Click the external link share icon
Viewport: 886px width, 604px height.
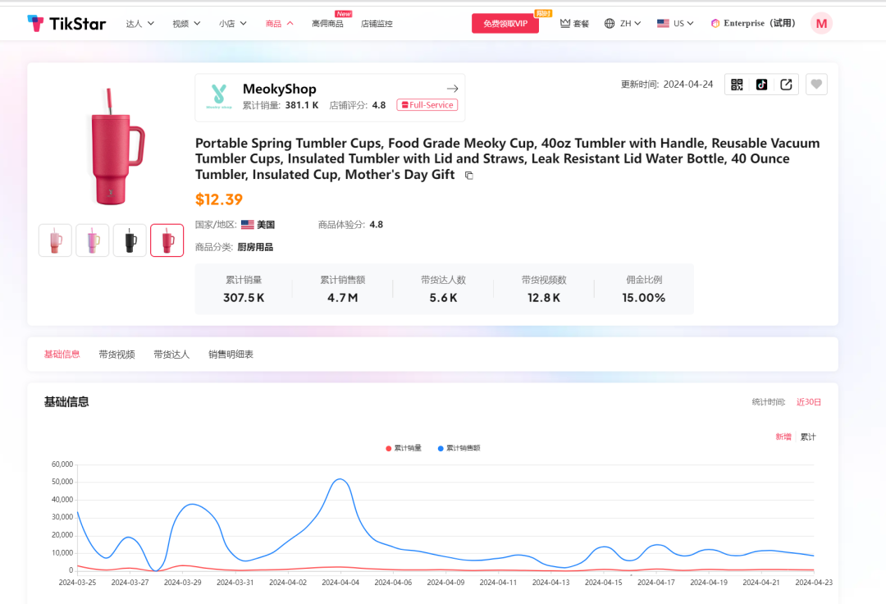coord(786,85)
